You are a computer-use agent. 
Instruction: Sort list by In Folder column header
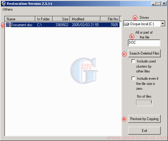(x=44, y=19)
